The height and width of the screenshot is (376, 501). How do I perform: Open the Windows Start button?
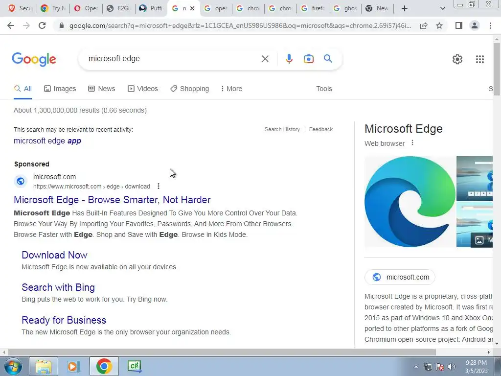point(13,366)
